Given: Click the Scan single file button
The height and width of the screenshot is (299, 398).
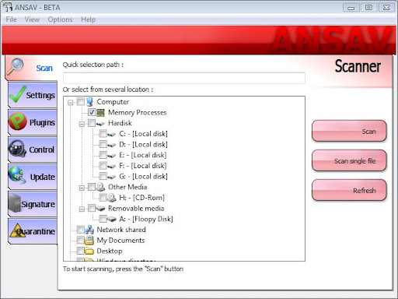Looking at the screenshot, I should pyautogui.click(x=349, y=160).
